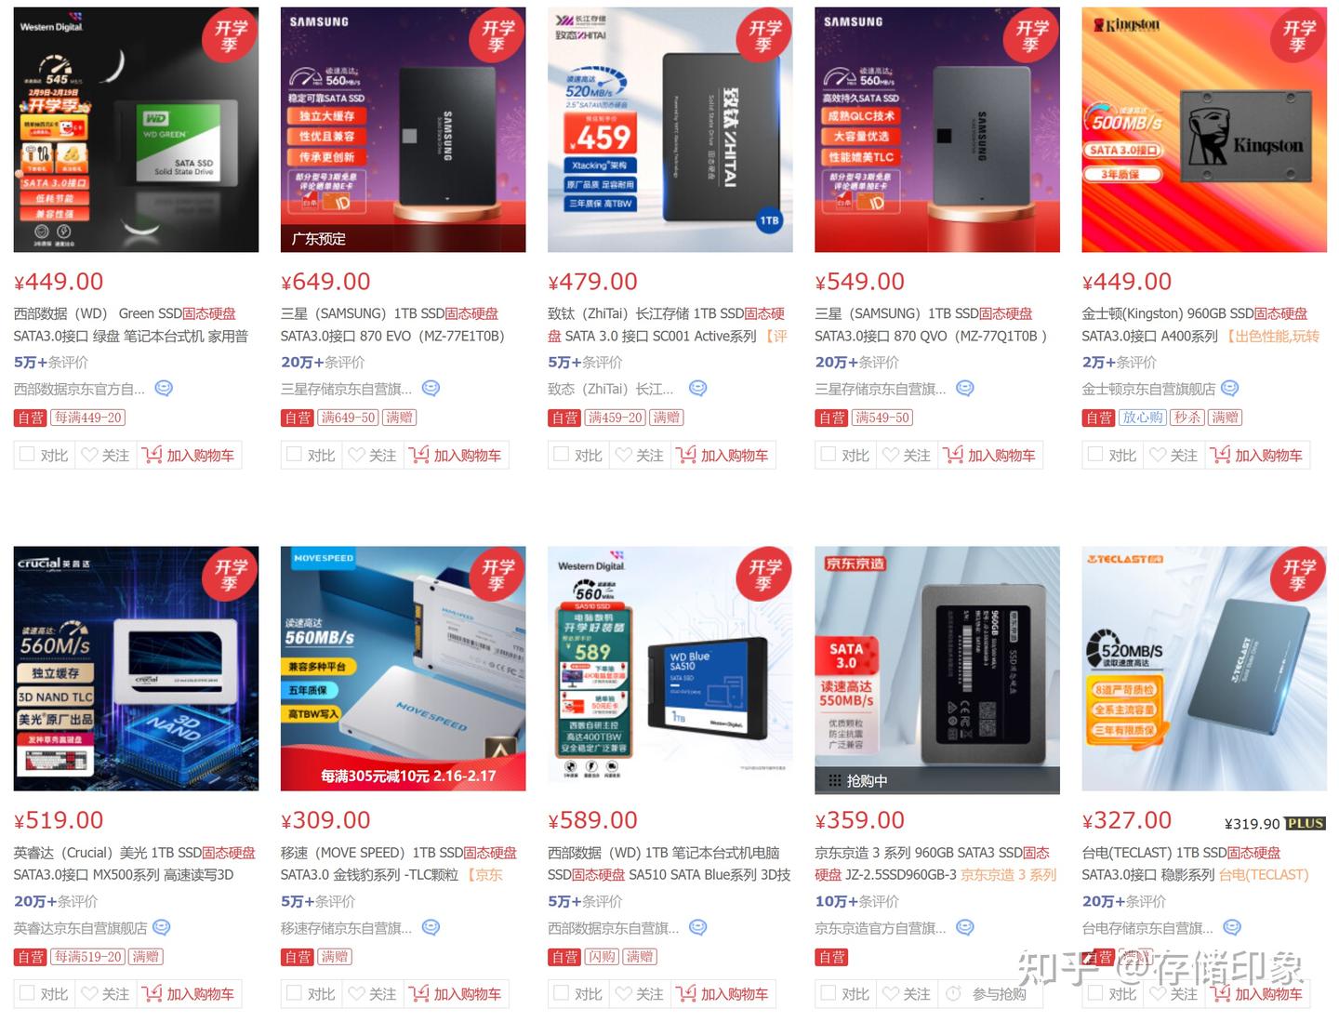Click cart icon for ZhiTai SC001 SSD
Image resolution: width=1339 pixels, height=1022 pixels.
coord(686,455)
